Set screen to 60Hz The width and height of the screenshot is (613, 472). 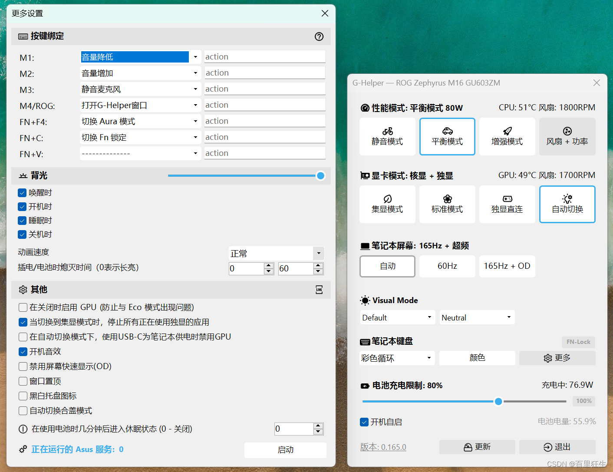point(447,266)
